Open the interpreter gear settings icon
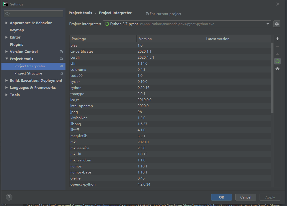Image resolution: width=287 pixels, height=206 pixels. point(277,24)
